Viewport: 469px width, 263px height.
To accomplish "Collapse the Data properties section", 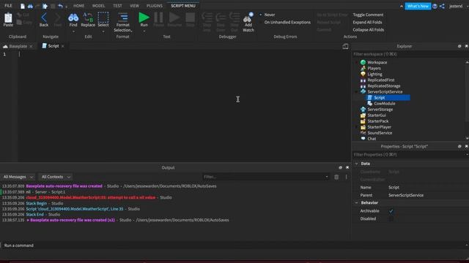I will (x=356, y=164).
